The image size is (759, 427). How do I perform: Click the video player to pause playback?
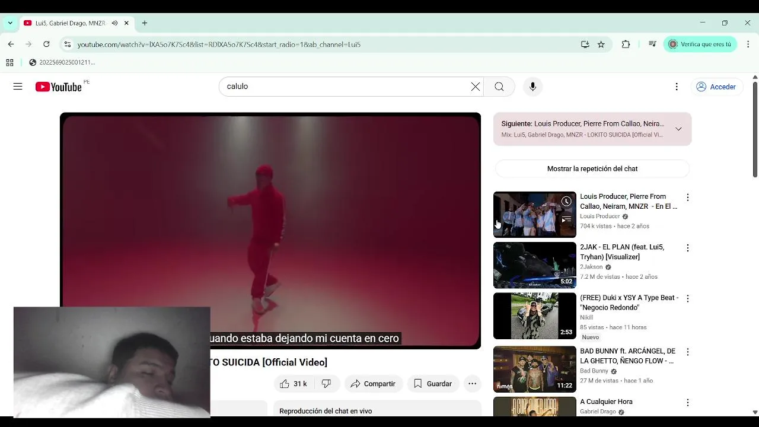tap(270, 230)
